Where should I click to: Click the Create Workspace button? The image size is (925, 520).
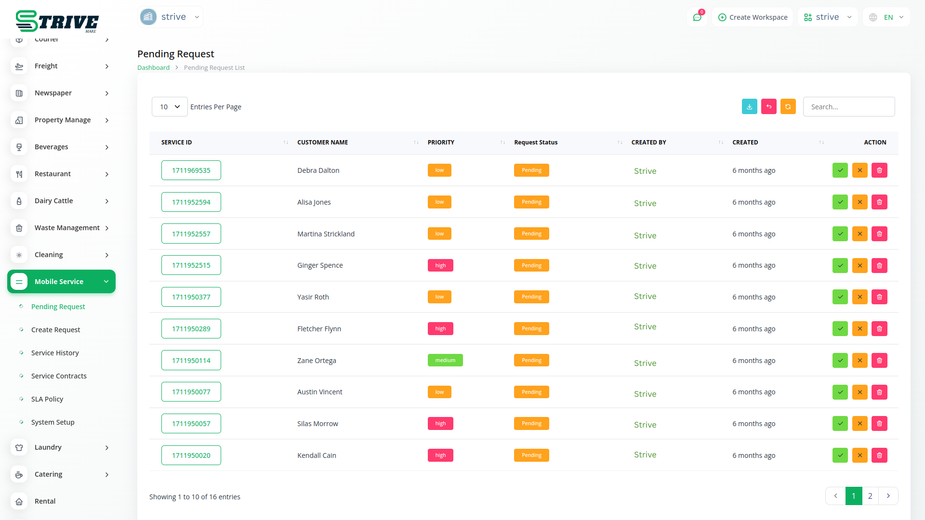[753, 17]
